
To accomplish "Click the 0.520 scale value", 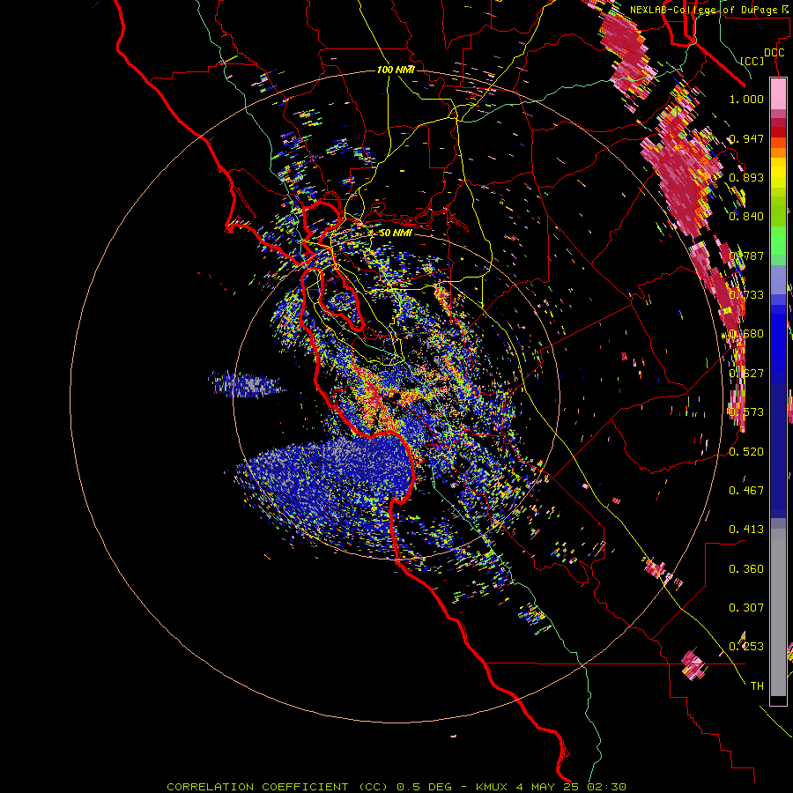I will (746, 451).
